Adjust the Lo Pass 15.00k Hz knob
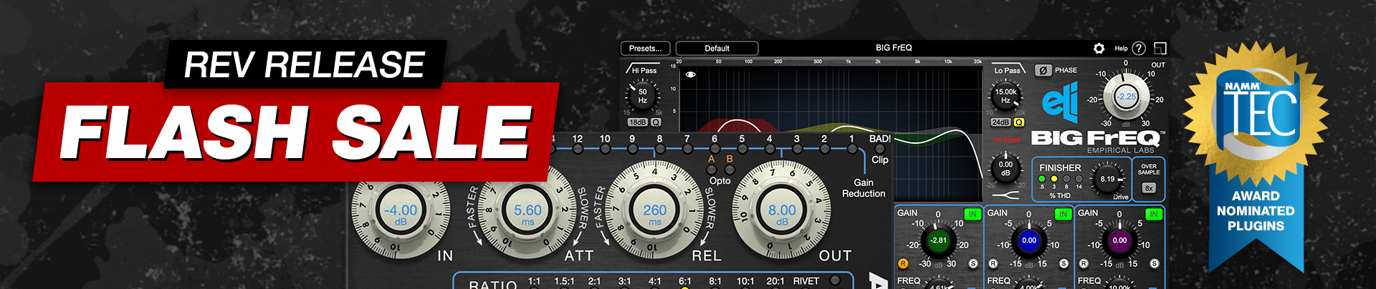Screen dimensions: 1376x289 (x=1005, y=96)
